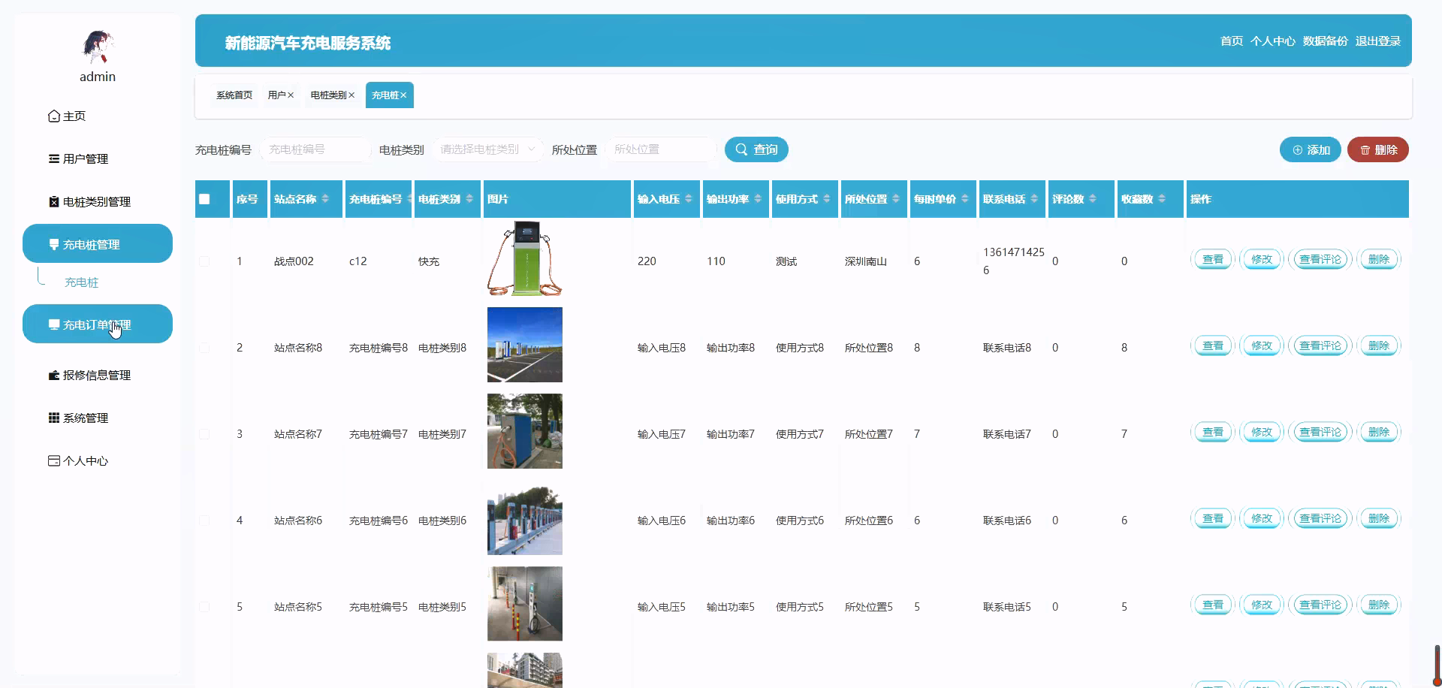Sort by 站点名称 column arrows
Image resolution: width=1442 pixels, height=688 pixels.
[325, 199]
